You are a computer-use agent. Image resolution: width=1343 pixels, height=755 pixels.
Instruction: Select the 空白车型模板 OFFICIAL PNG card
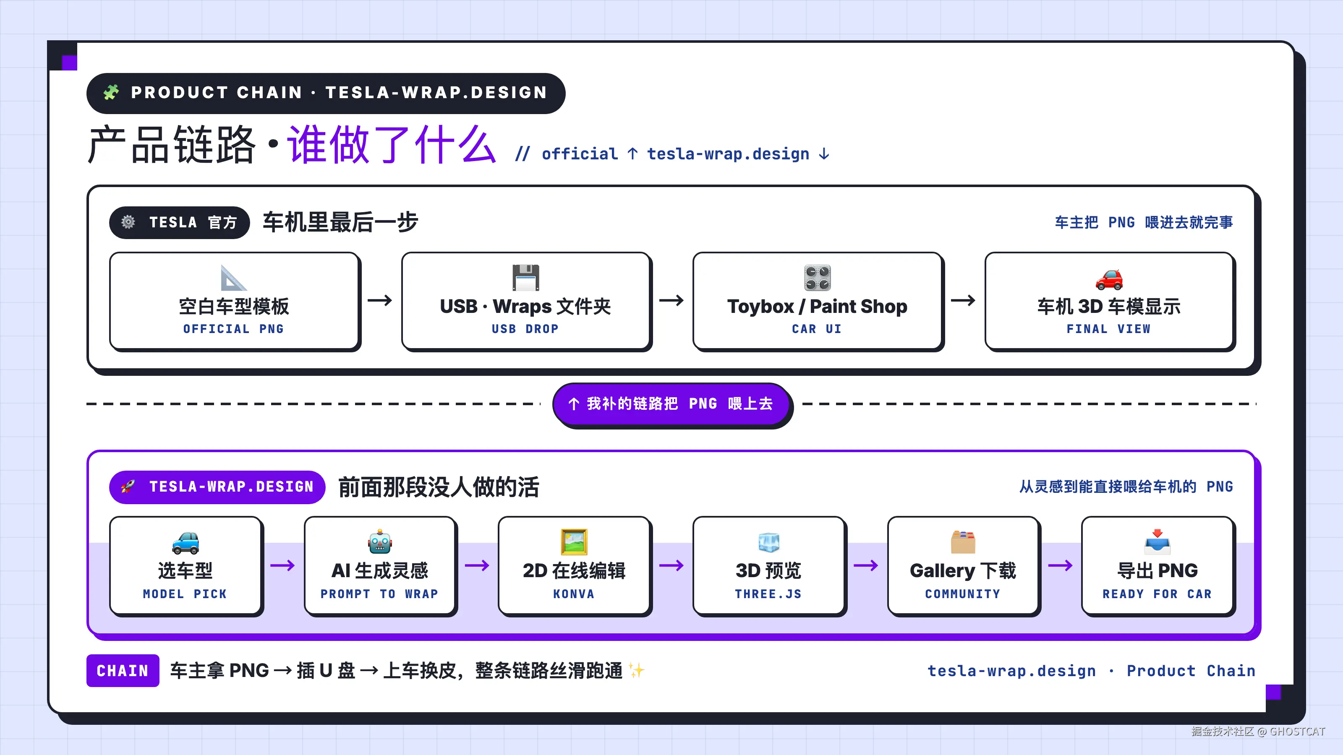click(x=234, y=301)
